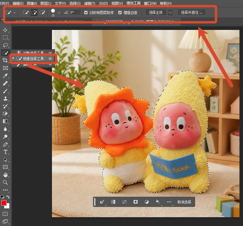This screenshot has width=243, height=226.
Task: Click the Subtract from selection mode icon
Action: [42, 12]
